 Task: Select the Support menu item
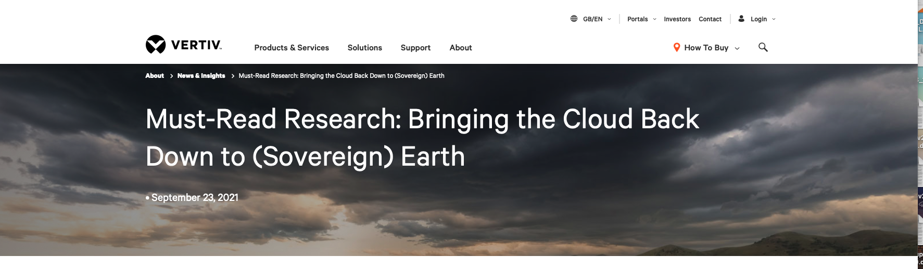pyautogui.click(x=415, y=48)
